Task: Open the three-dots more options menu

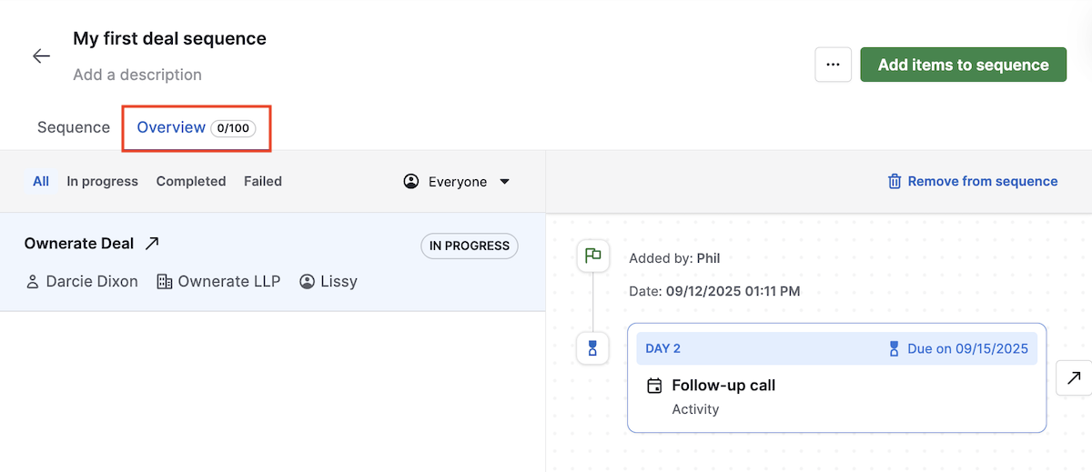Action: tap(833, 65)
